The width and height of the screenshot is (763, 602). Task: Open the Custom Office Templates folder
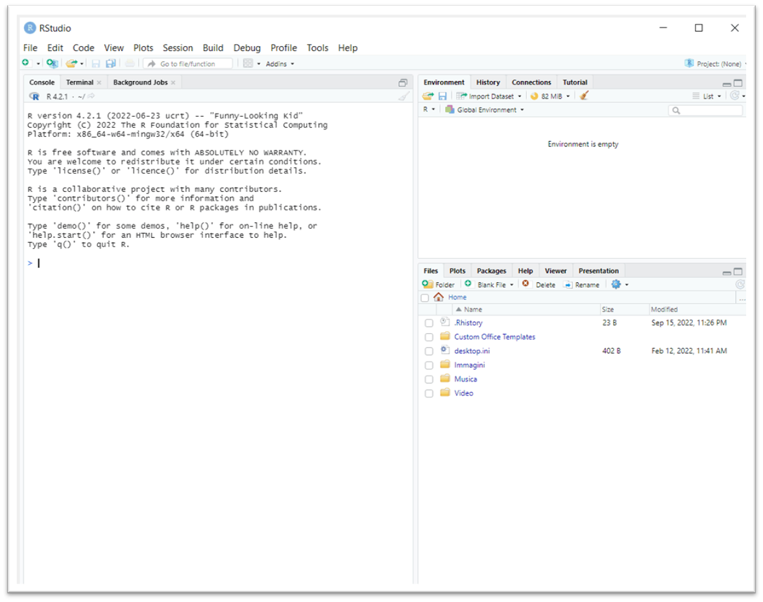(x=494, y=337)
